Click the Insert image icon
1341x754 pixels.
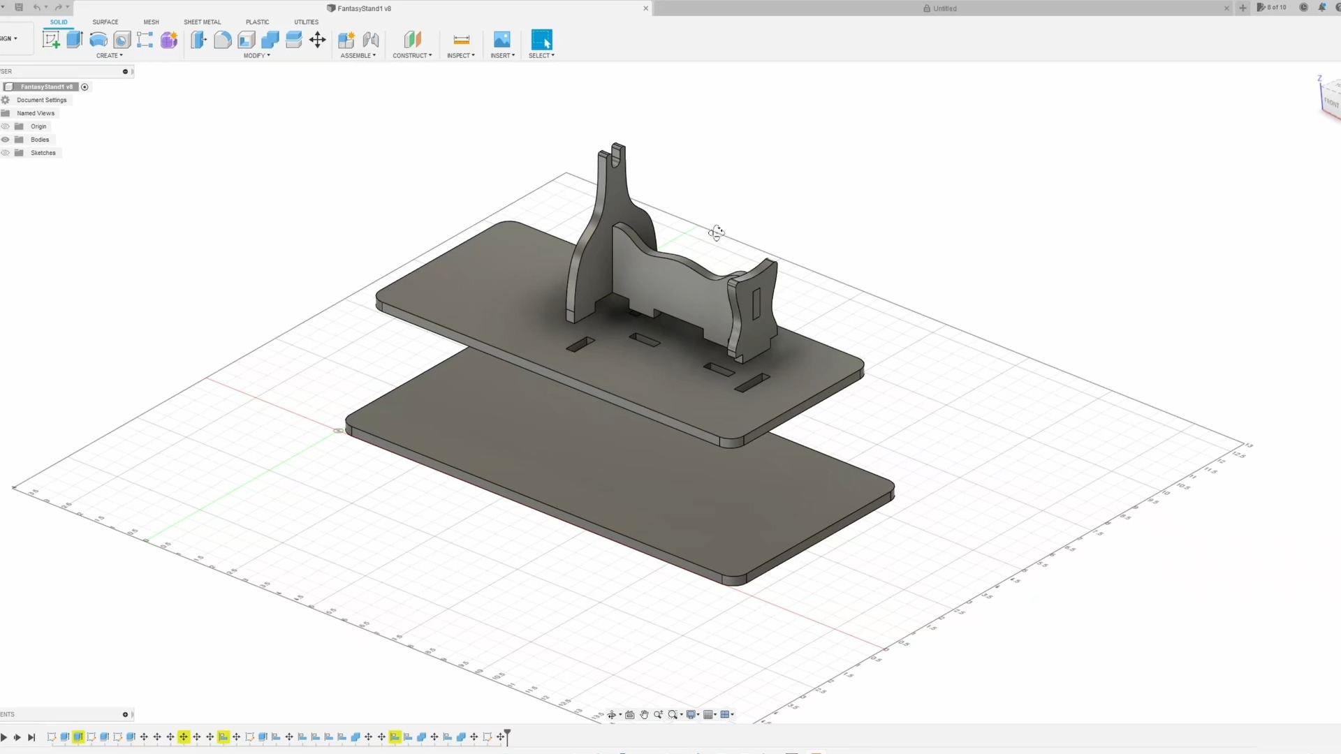[x=502, y=40]
